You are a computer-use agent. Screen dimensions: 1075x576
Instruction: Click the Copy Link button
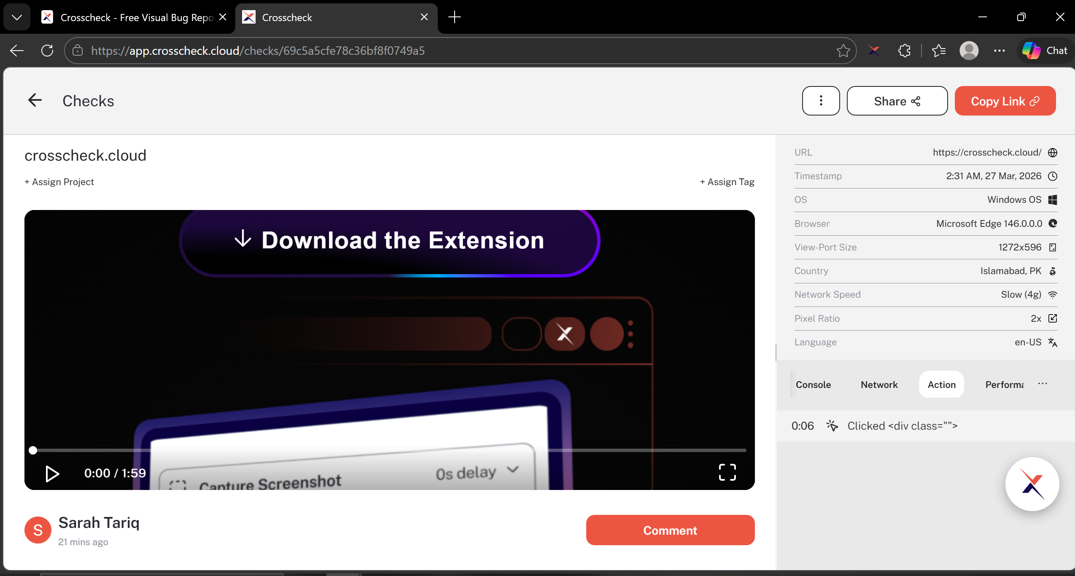(x=1005, y=101)
